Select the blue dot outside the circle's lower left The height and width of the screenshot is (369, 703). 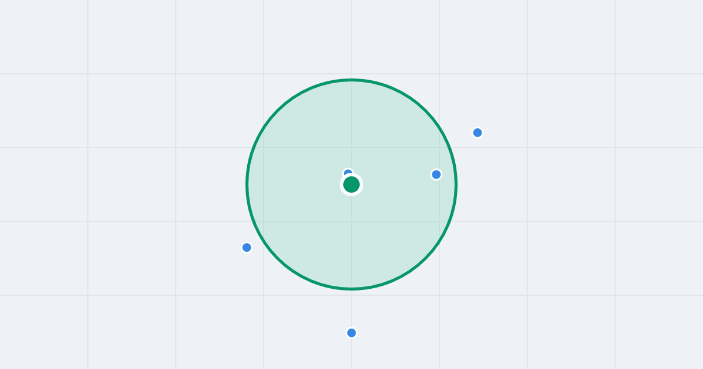(247, 247)
